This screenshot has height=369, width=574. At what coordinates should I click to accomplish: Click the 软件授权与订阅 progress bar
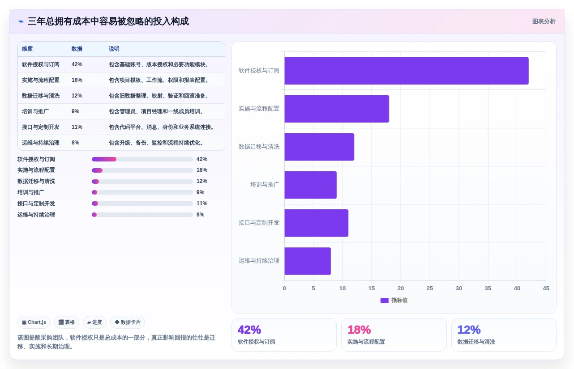click(142, 159)
